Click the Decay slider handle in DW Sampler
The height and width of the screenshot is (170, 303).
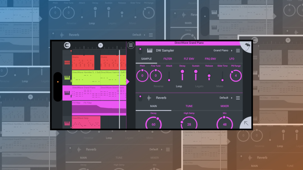[182, 71]
